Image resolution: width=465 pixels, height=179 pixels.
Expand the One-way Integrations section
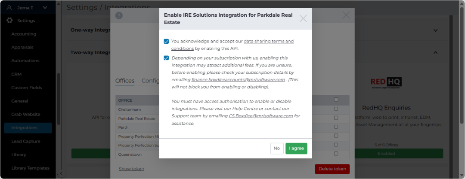tap(435, 30)
